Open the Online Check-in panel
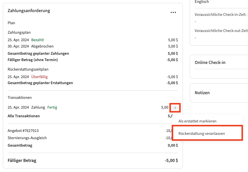248x172 pixels. pyautogui.click(x=210, y=63)
